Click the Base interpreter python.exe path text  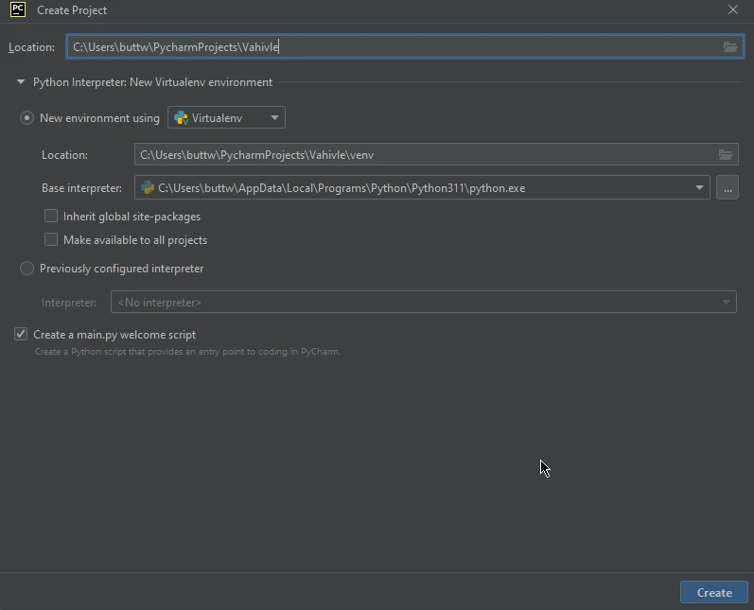[342, 188]
